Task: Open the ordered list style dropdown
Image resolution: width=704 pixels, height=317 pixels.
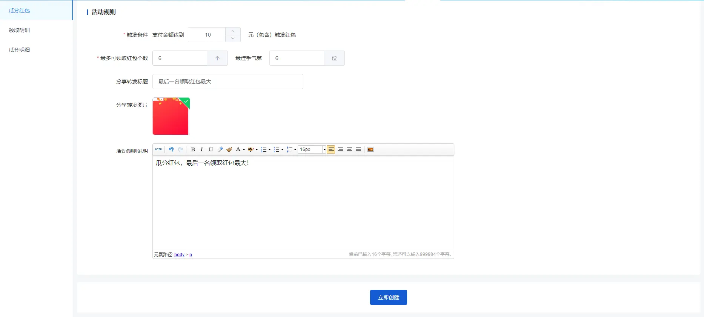Action: coord(269,149)
